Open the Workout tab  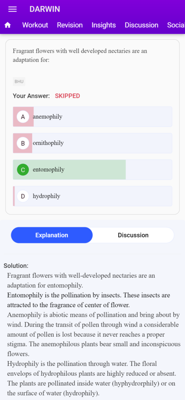pyautogui.click(x=35, y=25)
